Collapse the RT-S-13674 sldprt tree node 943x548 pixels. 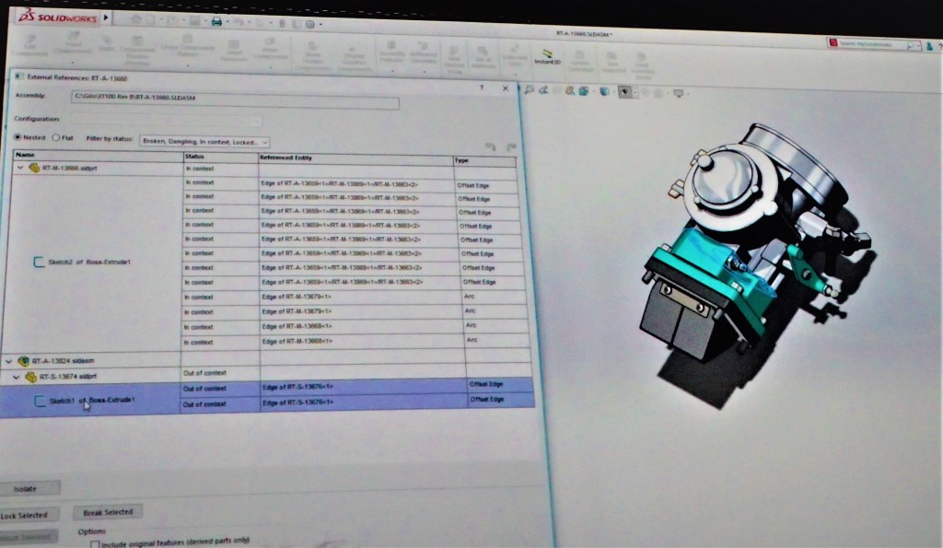pyautogui.click(x=17, y=377)
